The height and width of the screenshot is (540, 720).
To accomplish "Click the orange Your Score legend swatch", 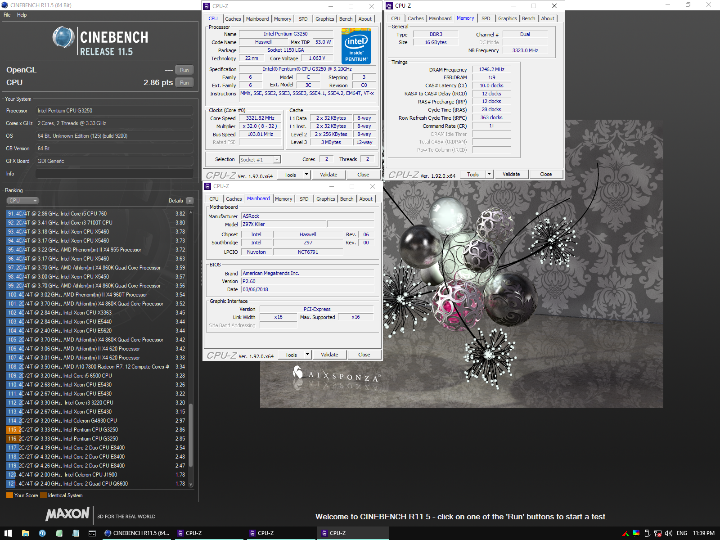I will pos(9,495).
